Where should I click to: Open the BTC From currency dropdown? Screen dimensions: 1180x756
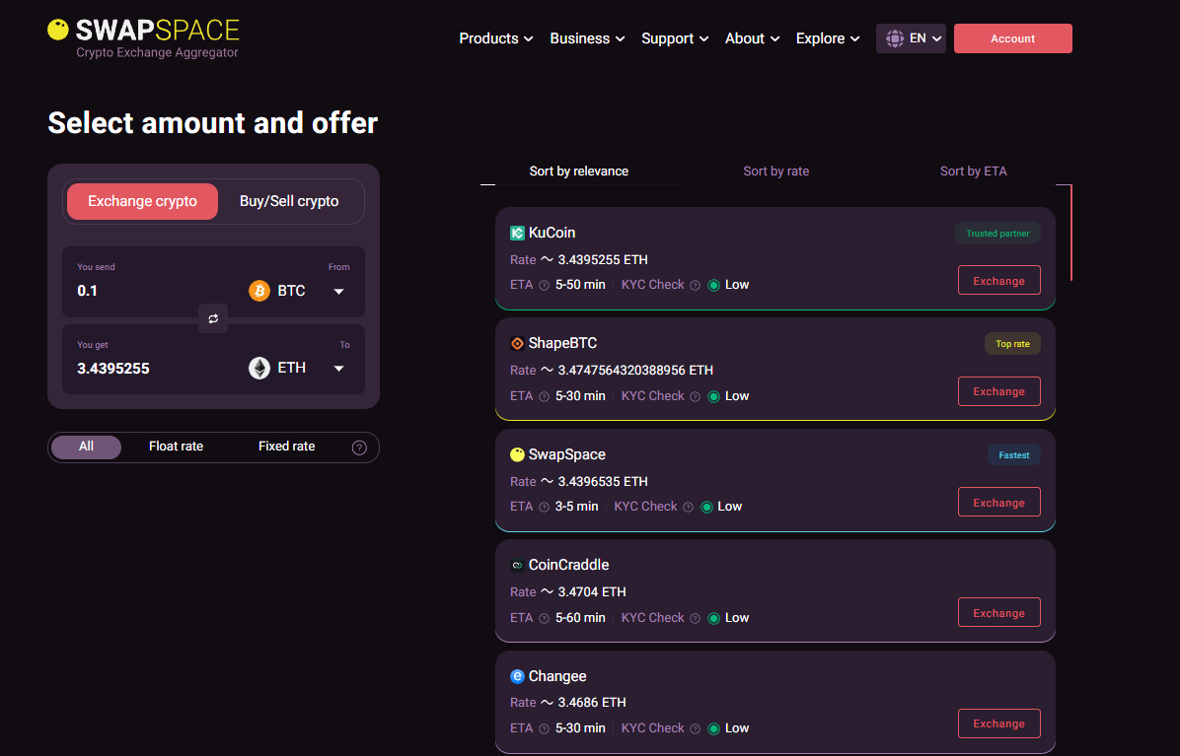tap(338, 291)
